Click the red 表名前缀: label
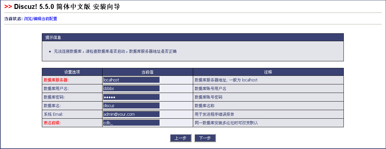The height and width of the screenshot is (149, 386). pyautogui.click(x=52, y=123)
